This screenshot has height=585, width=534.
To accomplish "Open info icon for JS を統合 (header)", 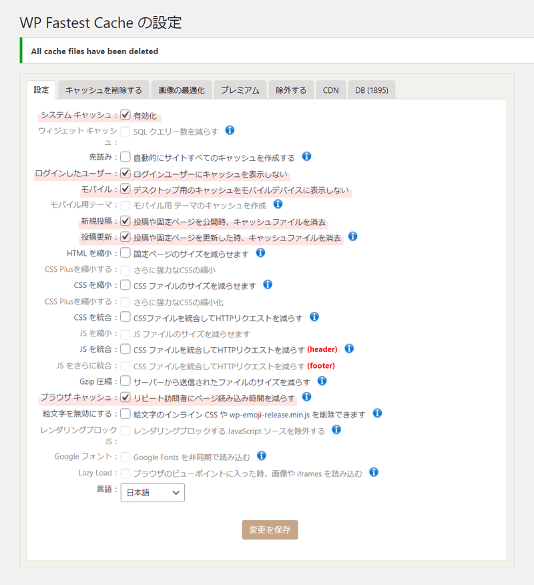I will [x=349, y=349].
